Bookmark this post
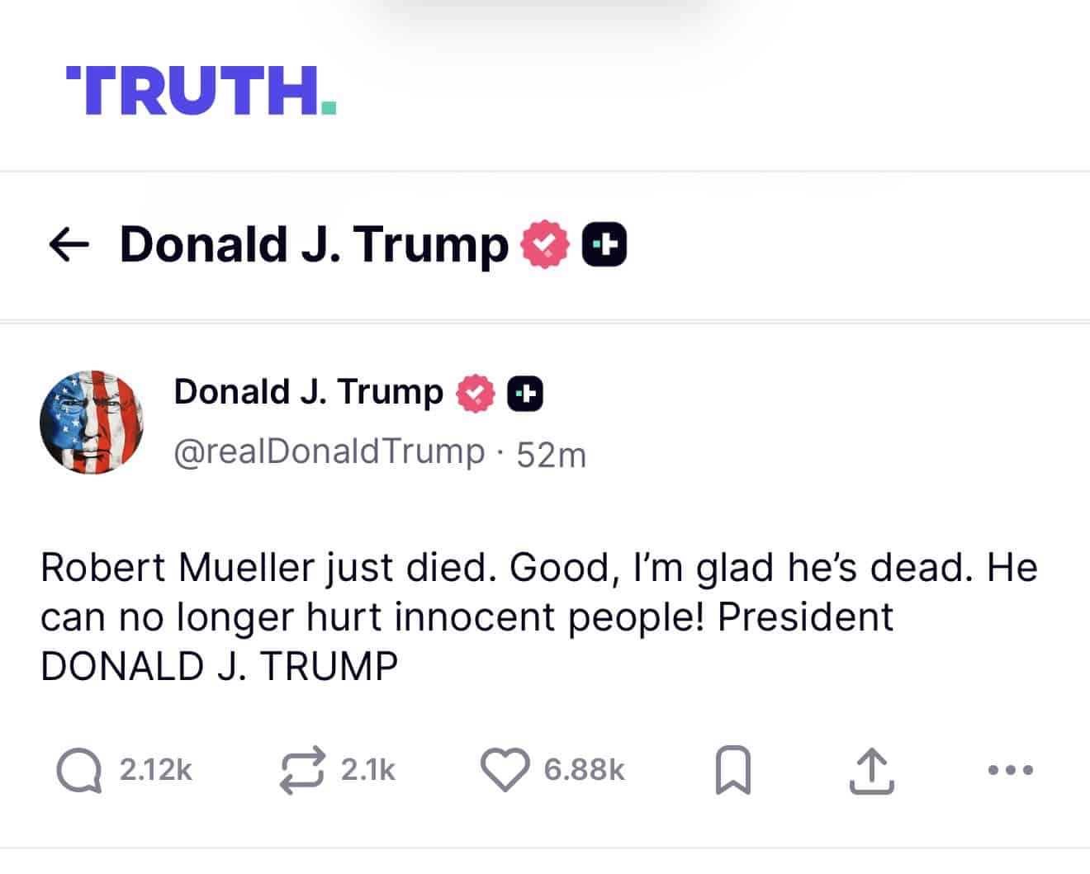 pos(732,770)
